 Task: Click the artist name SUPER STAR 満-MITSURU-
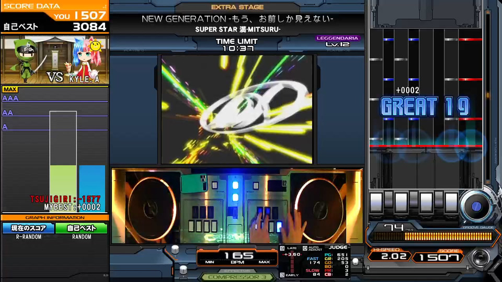click(237, 29)
